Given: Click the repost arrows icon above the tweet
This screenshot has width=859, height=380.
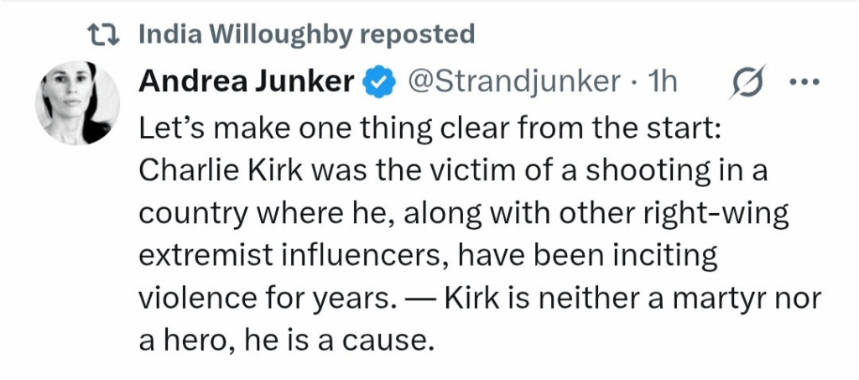Looking at the screenshot, I should (x=104, y=34).
